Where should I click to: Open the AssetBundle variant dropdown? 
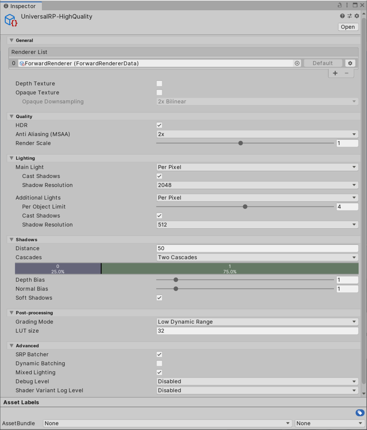(x=330, y=423)
